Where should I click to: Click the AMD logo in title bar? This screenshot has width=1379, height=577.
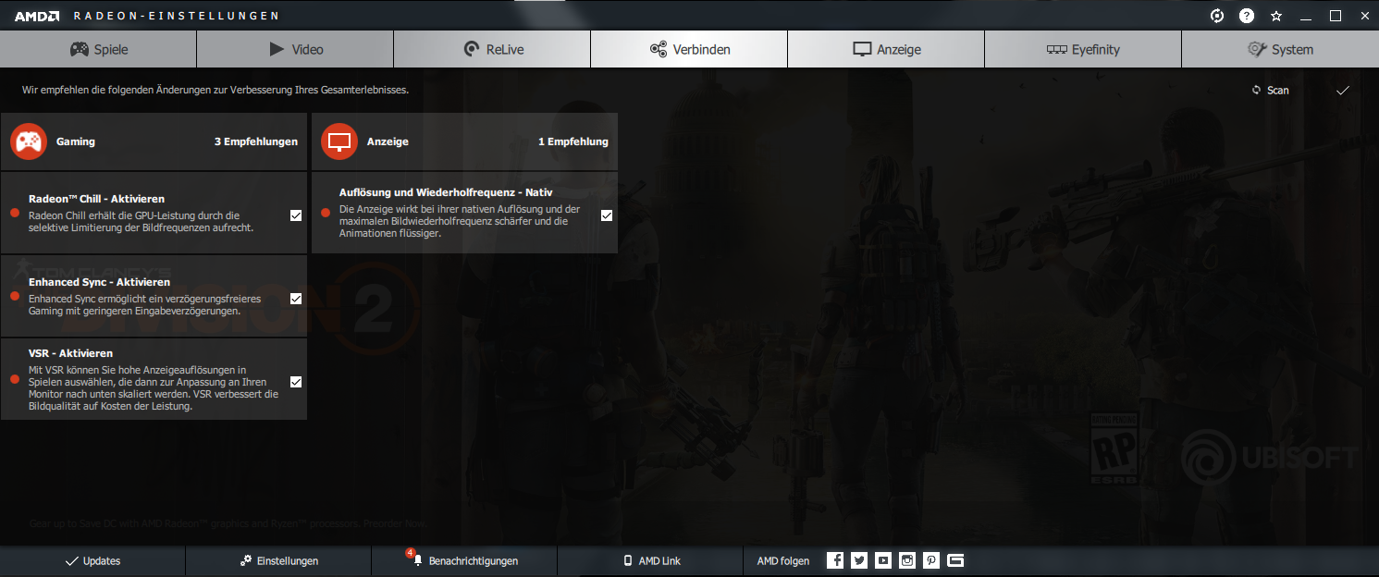coord(37,16)
